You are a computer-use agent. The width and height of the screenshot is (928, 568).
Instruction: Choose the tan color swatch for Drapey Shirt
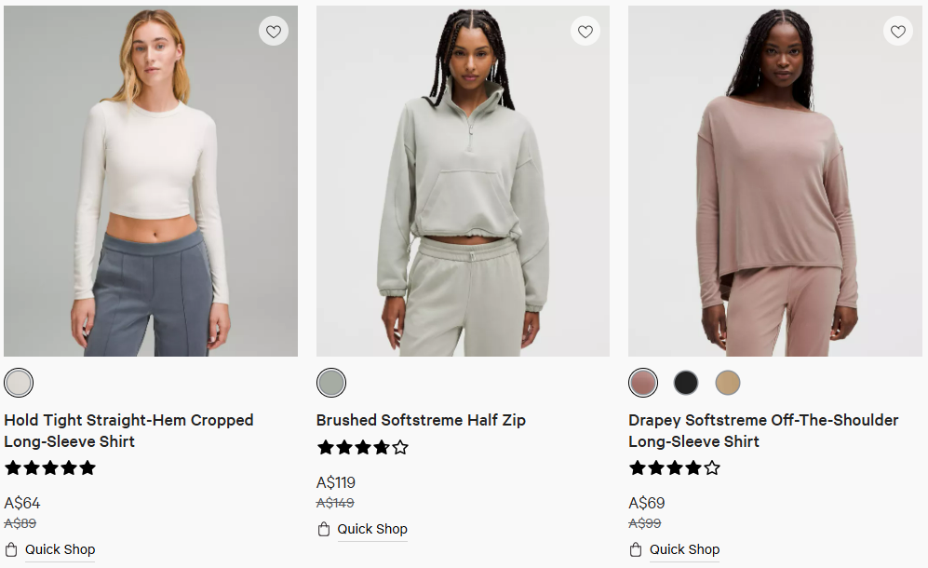[x=728, y=383]
